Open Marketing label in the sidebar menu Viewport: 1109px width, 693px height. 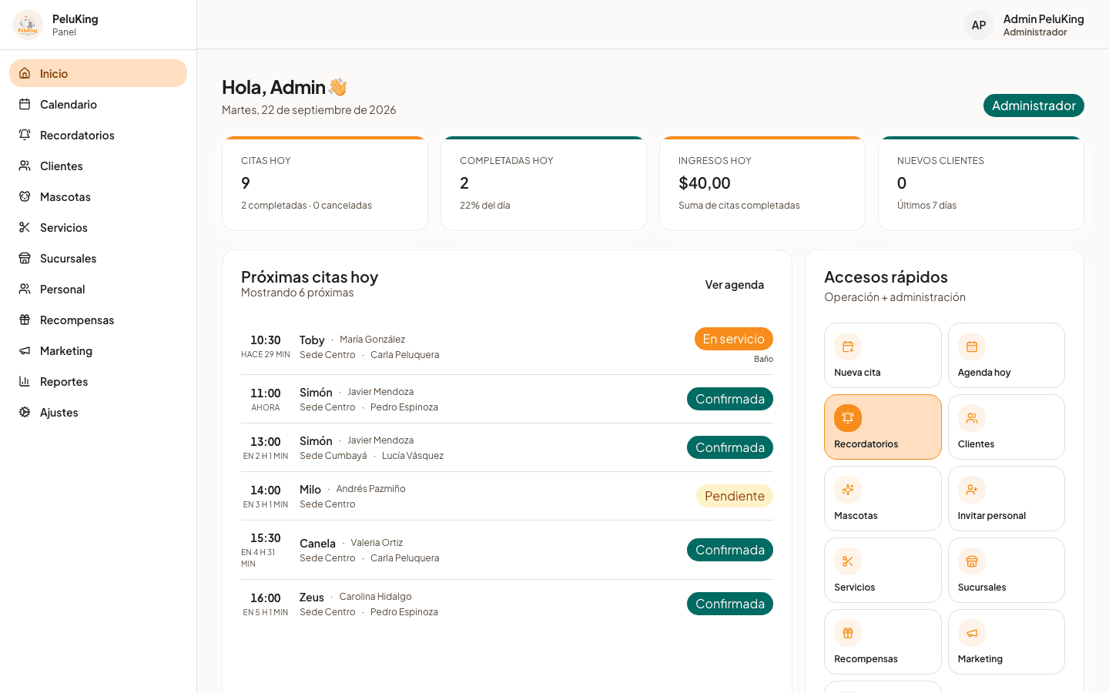pos(66,351)
